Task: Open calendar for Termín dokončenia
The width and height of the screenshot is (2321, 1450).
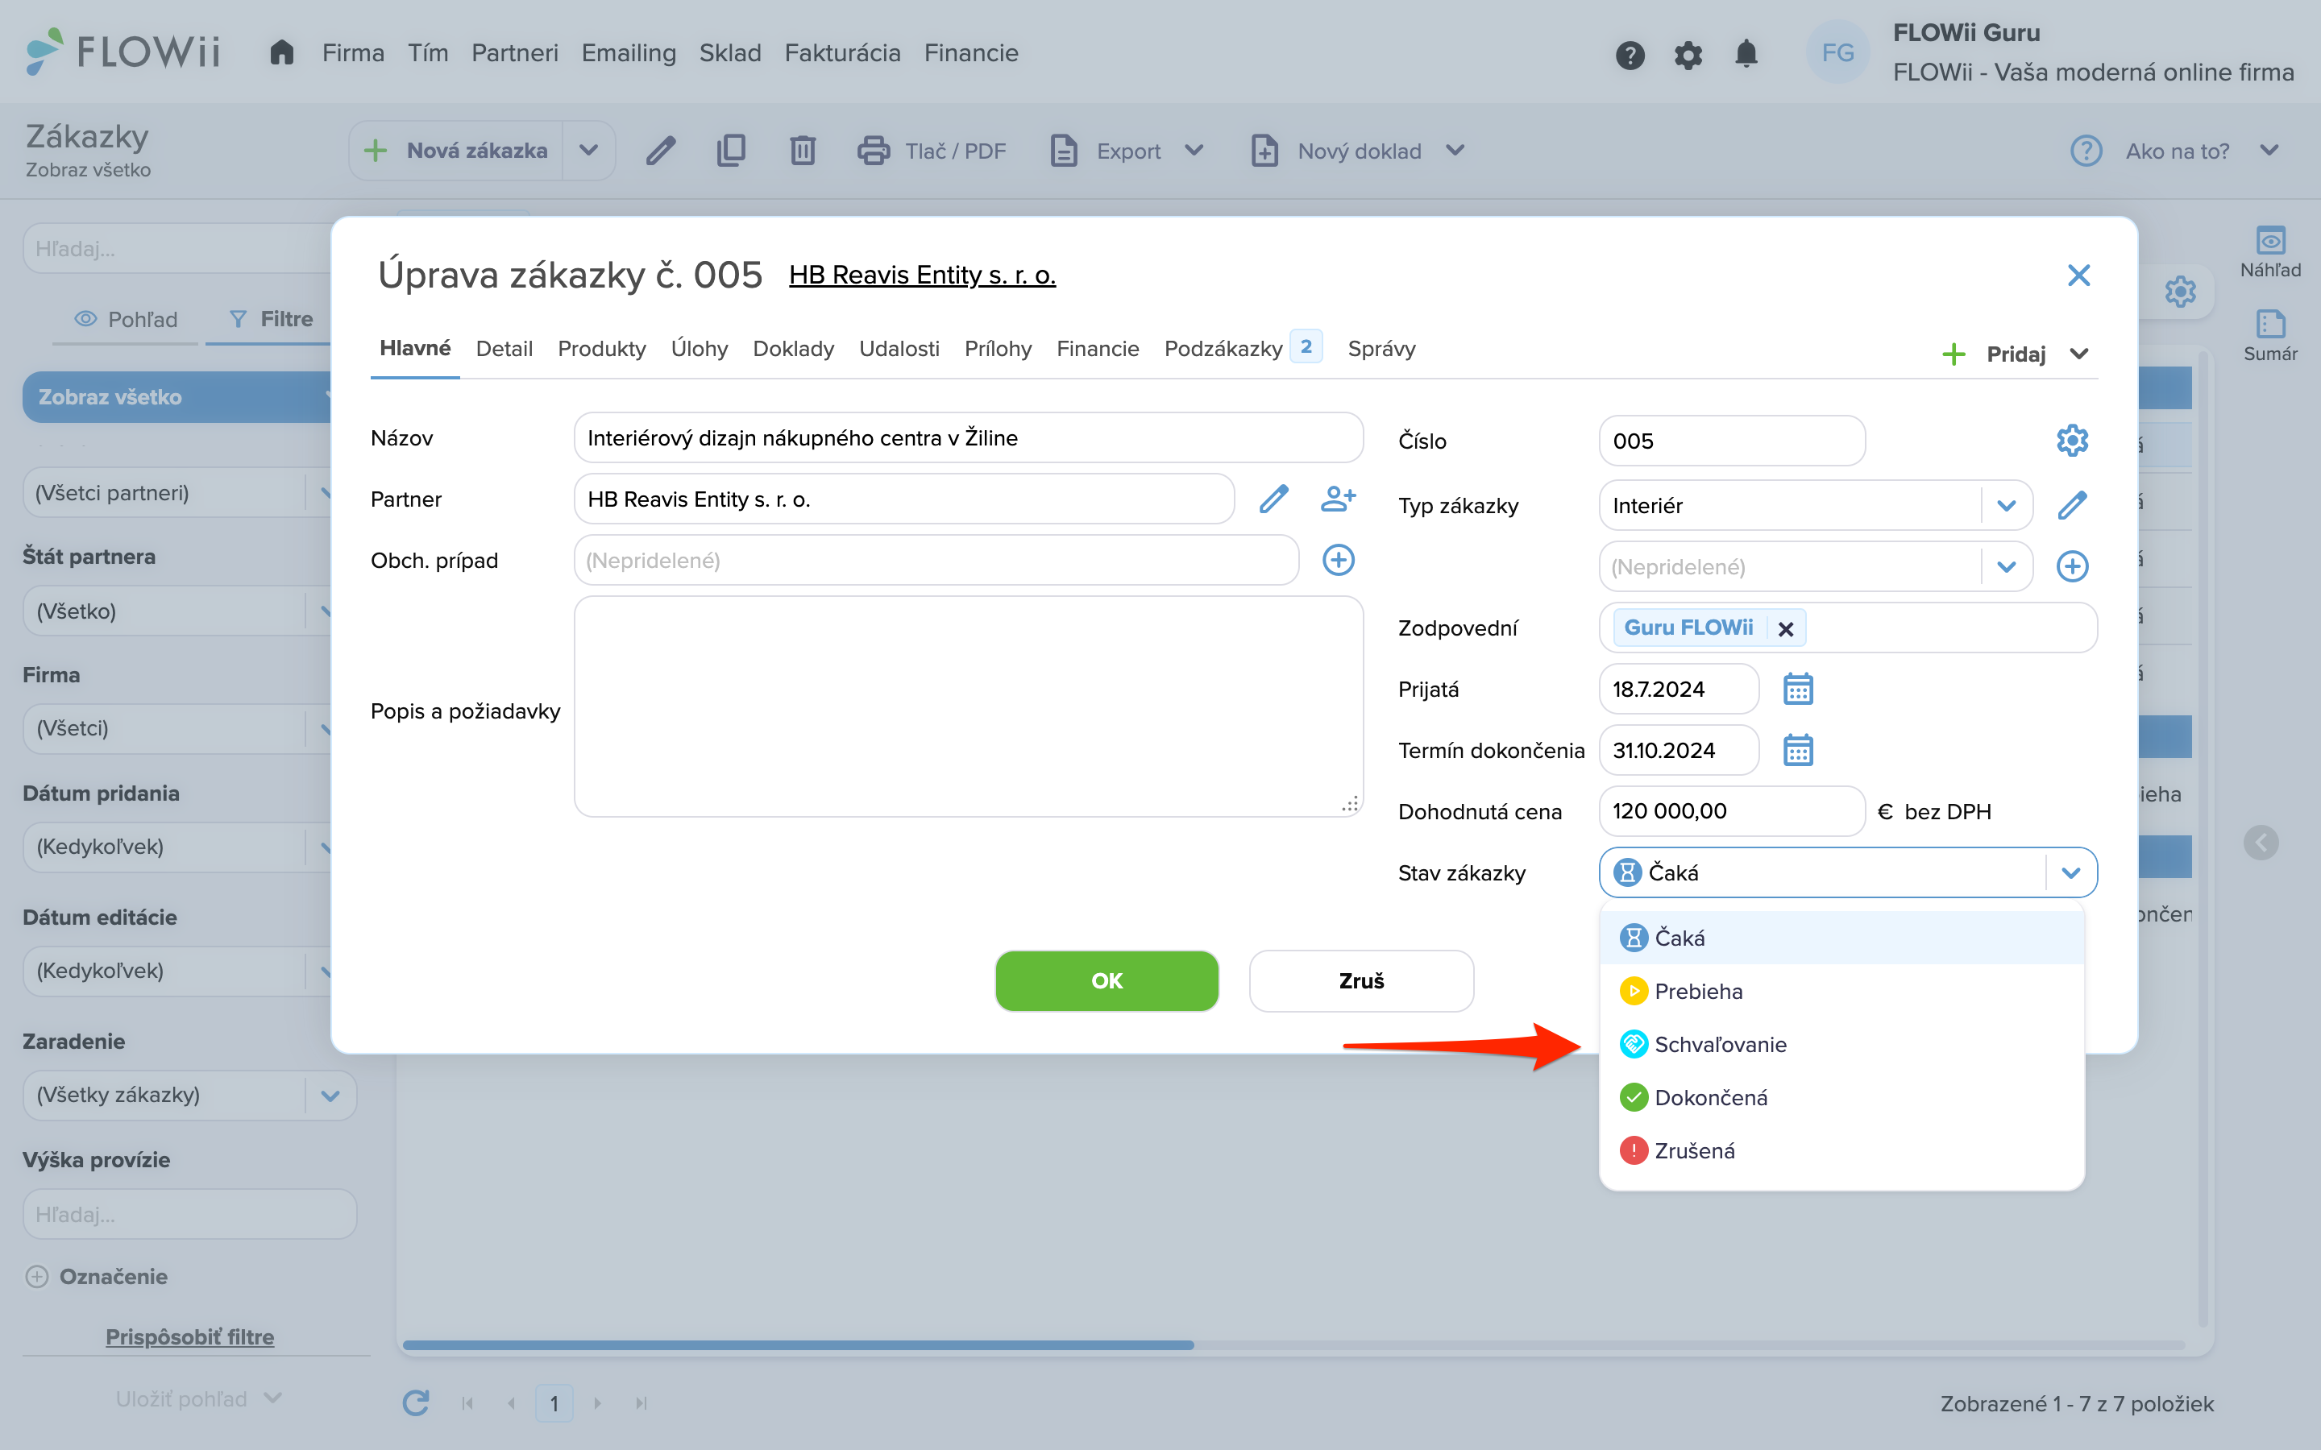Action: (1797, 751)
